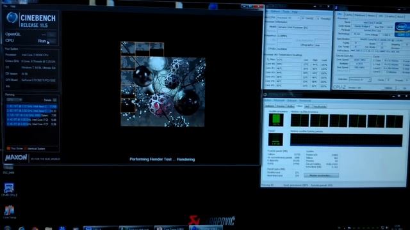Image resolution: width=410 pixels, height=230 pixels.
Task: Click the Cinebench taskbar button
Action: (206, 228)
